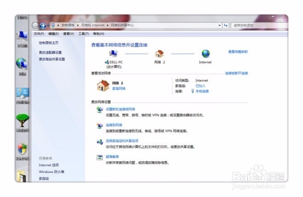Expand the arrow after 控制面板 breadcrumb
The width and height of the screenshot is (303, 197).
tap(78, 25)
